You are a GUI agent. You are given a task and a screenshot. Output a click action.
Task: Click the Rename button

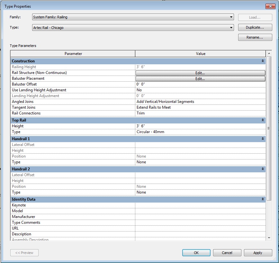pyautogui.click(x=255, y=38)
